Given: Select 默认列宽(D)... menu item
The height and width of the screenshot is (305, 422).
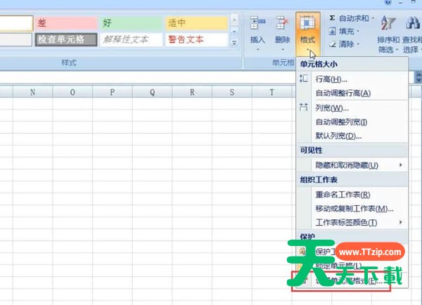Looking at the screenshot, I should point(352,136).
